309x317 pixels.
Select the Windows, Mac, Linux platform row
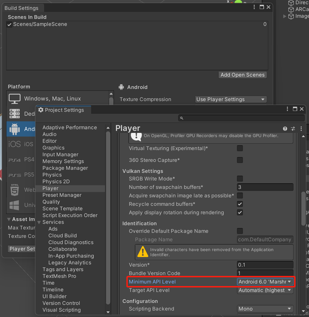58,99
